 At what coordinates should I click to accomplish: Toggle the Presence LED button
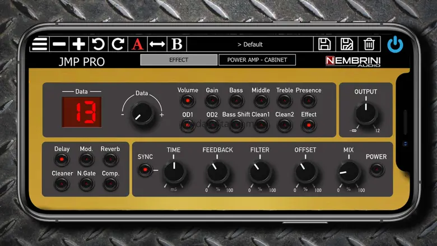(309, 100)
